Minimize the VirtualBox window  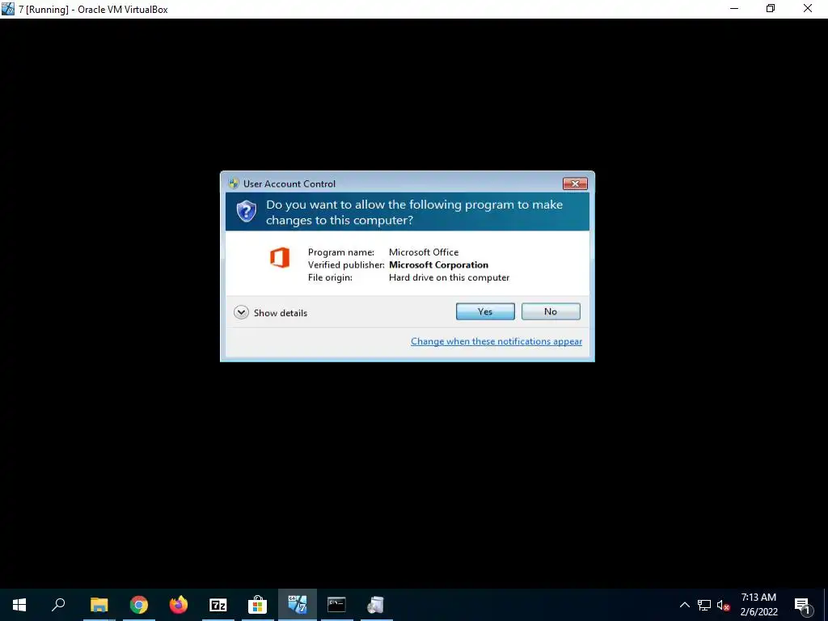point(734,8)
